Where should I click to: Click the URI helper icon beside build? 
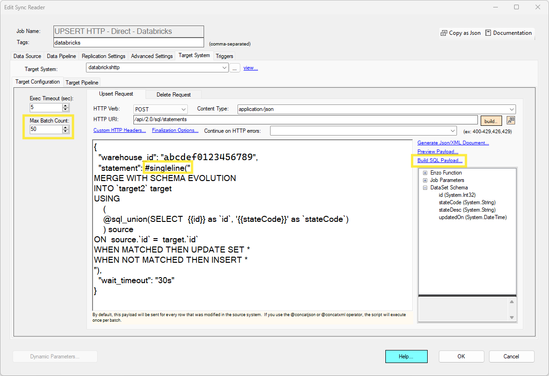click(511, 121)
